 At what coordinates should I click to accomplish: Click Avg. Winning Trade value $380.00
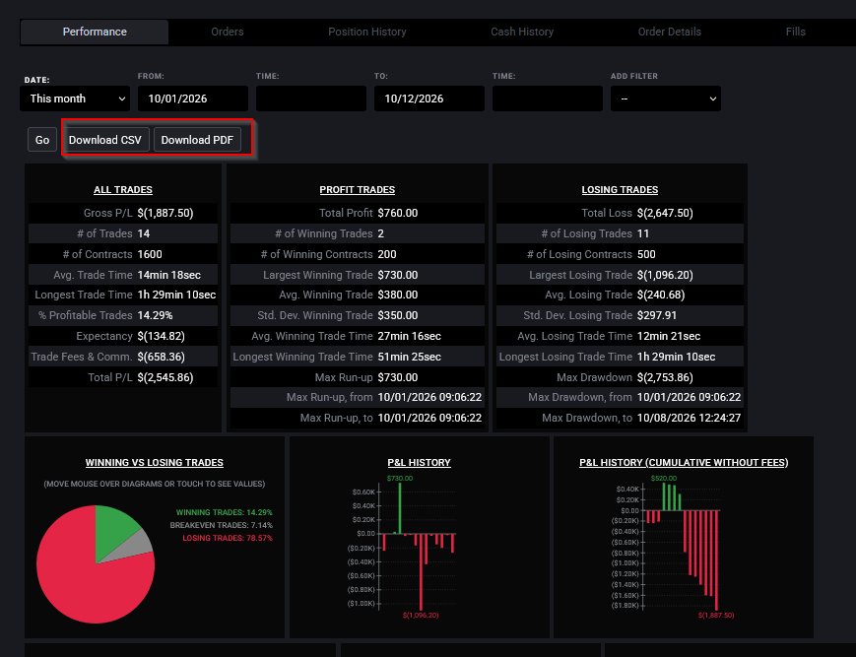pyautogui.click(x=397, y=295)
